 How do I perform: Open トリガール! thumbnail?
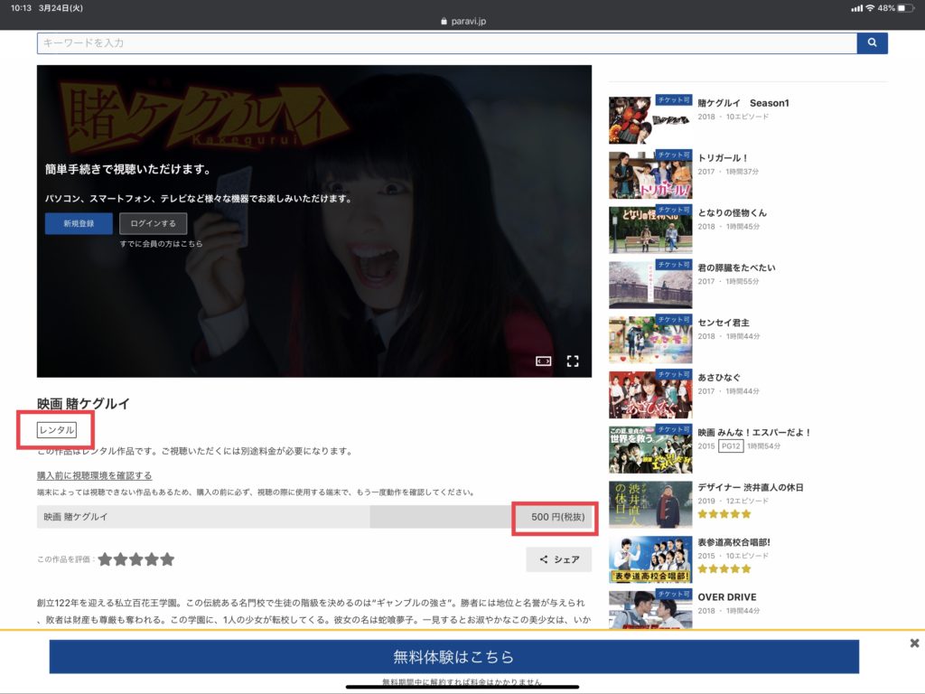coord(650,174)
